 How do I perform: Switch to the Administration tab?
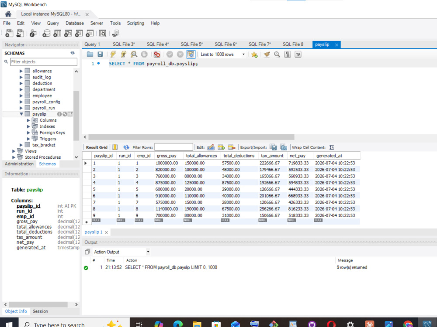(19, 164)
